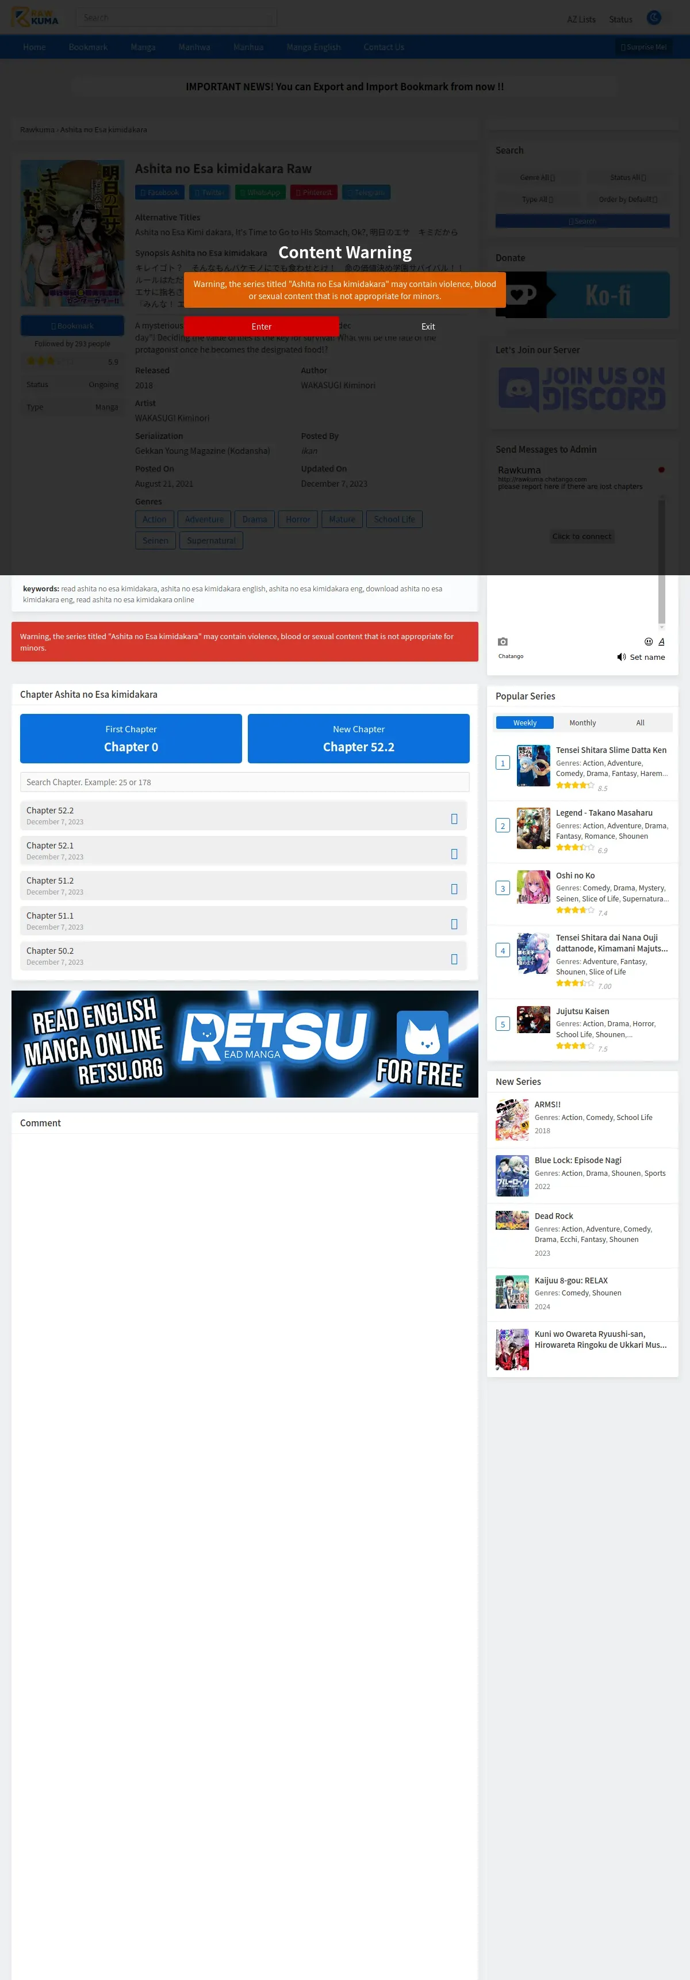The image size is (690, 1980).
Task: Select Weekly popular series tab
Action: [525, 723]
